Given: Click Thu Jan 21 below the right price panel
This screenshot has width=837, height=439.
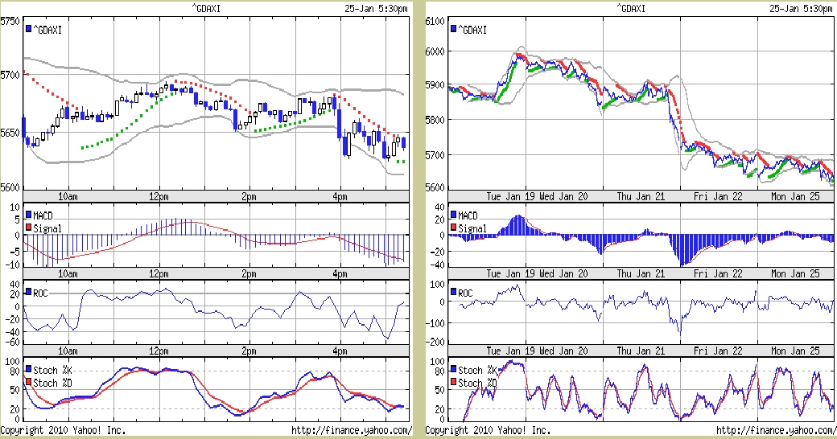Looking at the screenshot, I should click(x=641, y=196).
